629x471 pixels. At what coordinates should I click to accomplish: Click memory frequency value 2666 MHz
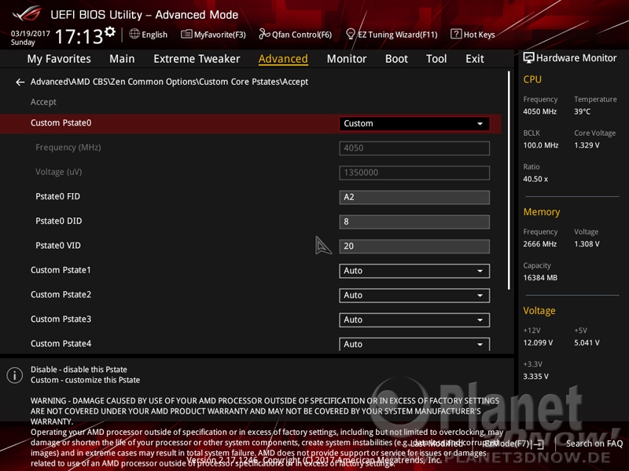click(x=539, y=243)
